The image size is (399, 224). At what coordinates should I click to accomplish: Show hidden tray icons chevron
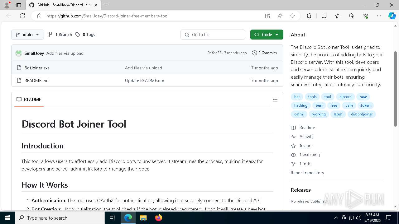(336, 218)
